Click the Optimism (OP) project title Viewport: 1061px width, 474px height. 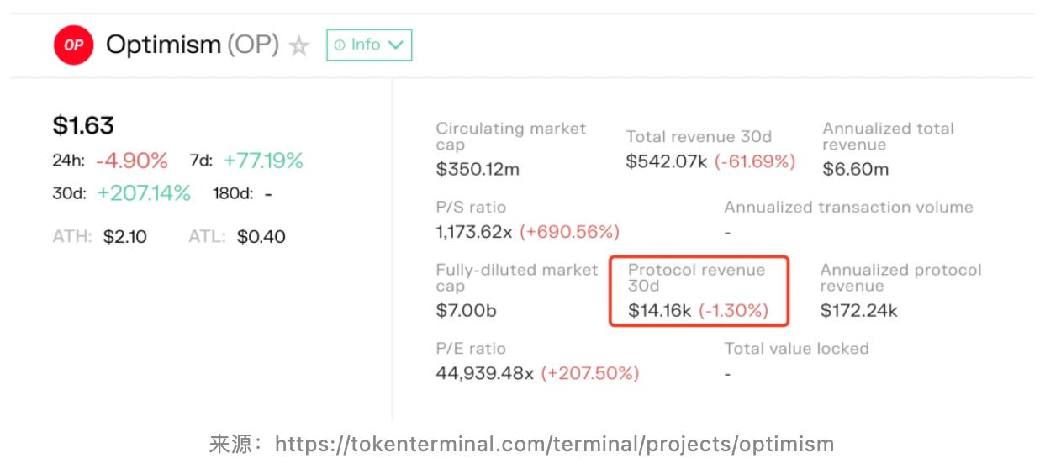click(192, 45)
